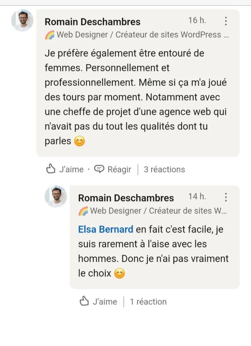Like the reply with J'aime

pyautogui.click(x=98, y=301)
